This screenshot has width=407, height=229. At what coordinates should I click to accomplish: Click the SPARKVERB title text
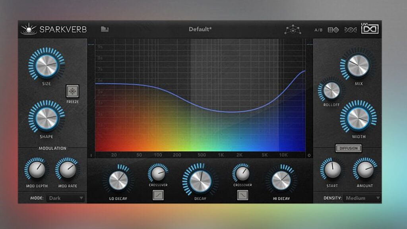pos(63,29)
